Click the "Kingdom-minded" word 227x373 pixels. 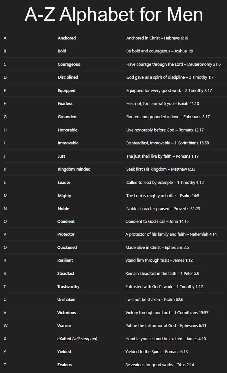tap(74, 169)
